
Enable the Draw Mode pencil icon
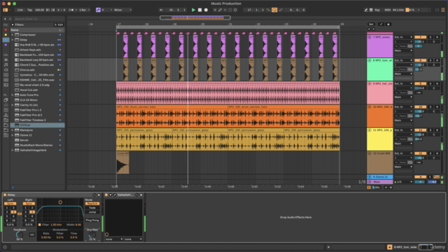[365, 10]
